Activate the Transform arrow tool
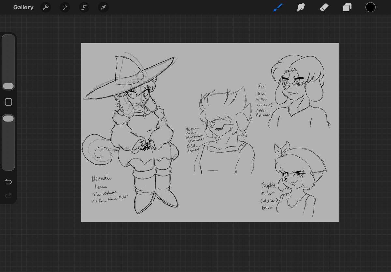391x272 pixels. click(x=103, y=7)
